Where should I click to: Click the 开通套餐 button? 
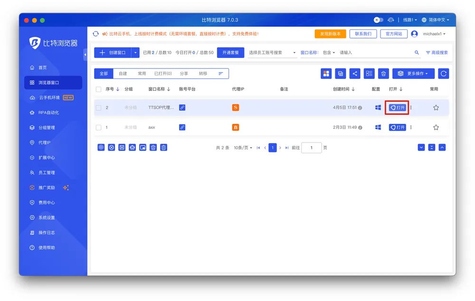click(x=230, y=53)
